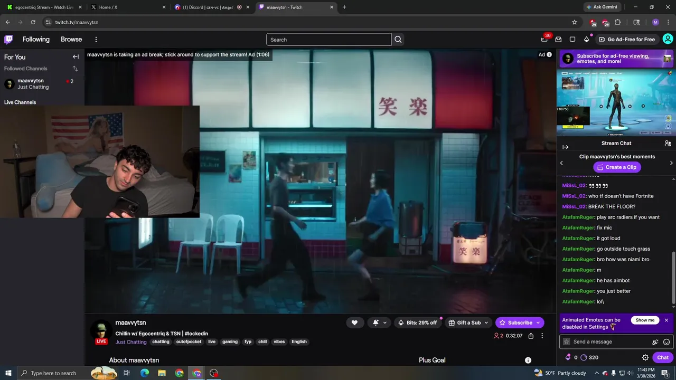The height and width of the screenshot is (380, 676).
Task: Click the Just Chatting category link
Action: pos(131,342)
